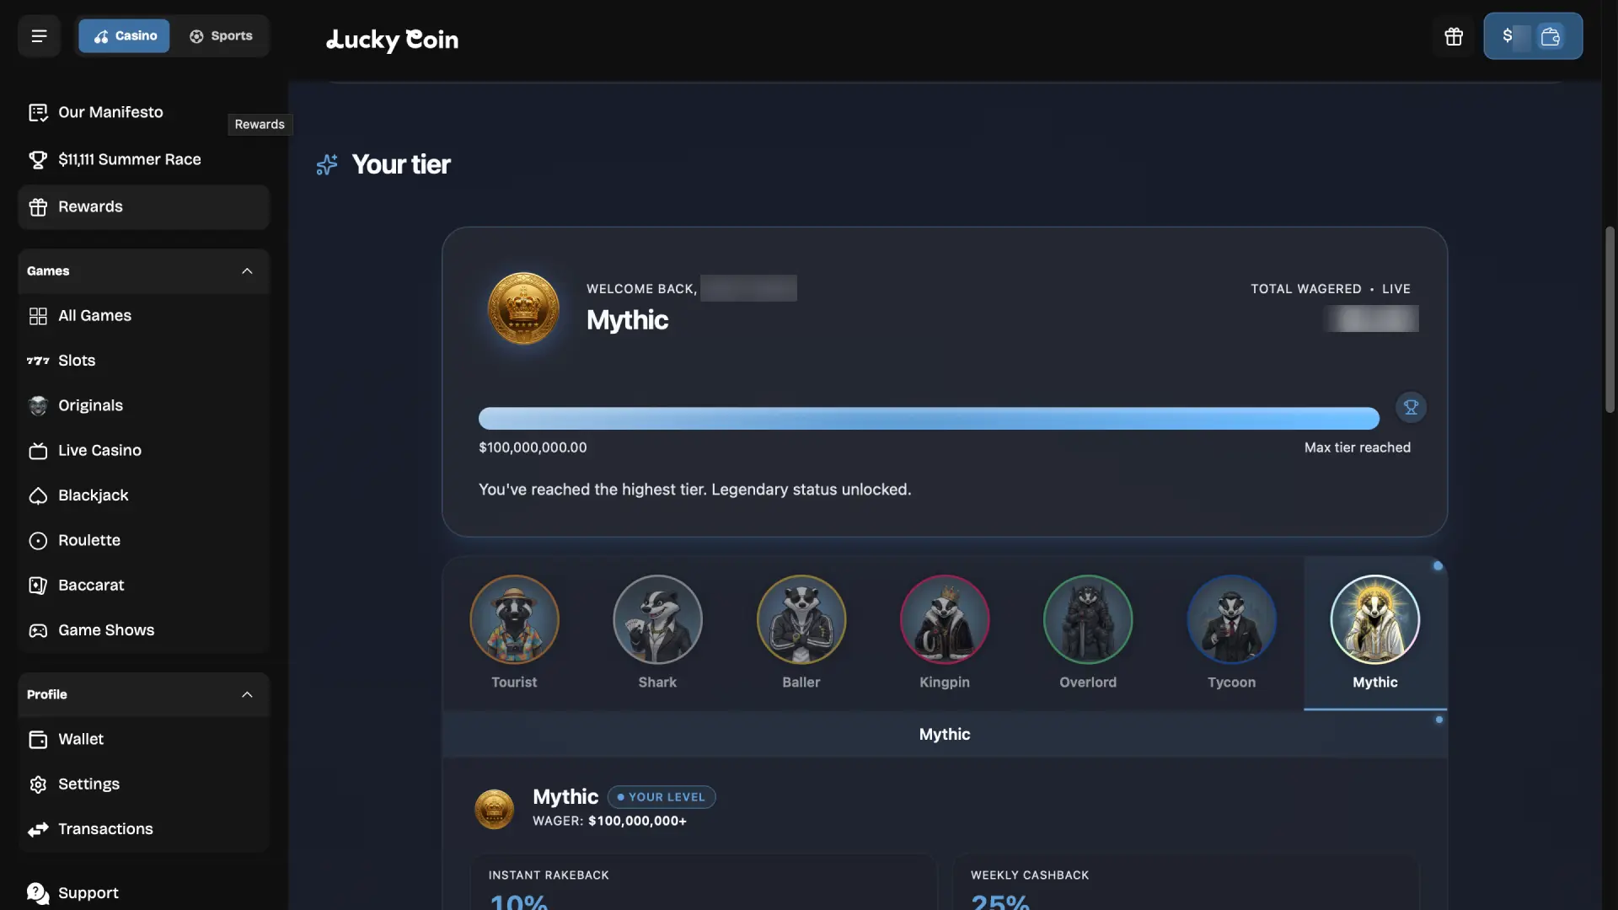Switch to the Sports tab
Screen dimensions: 1618x910
point(221,36)
